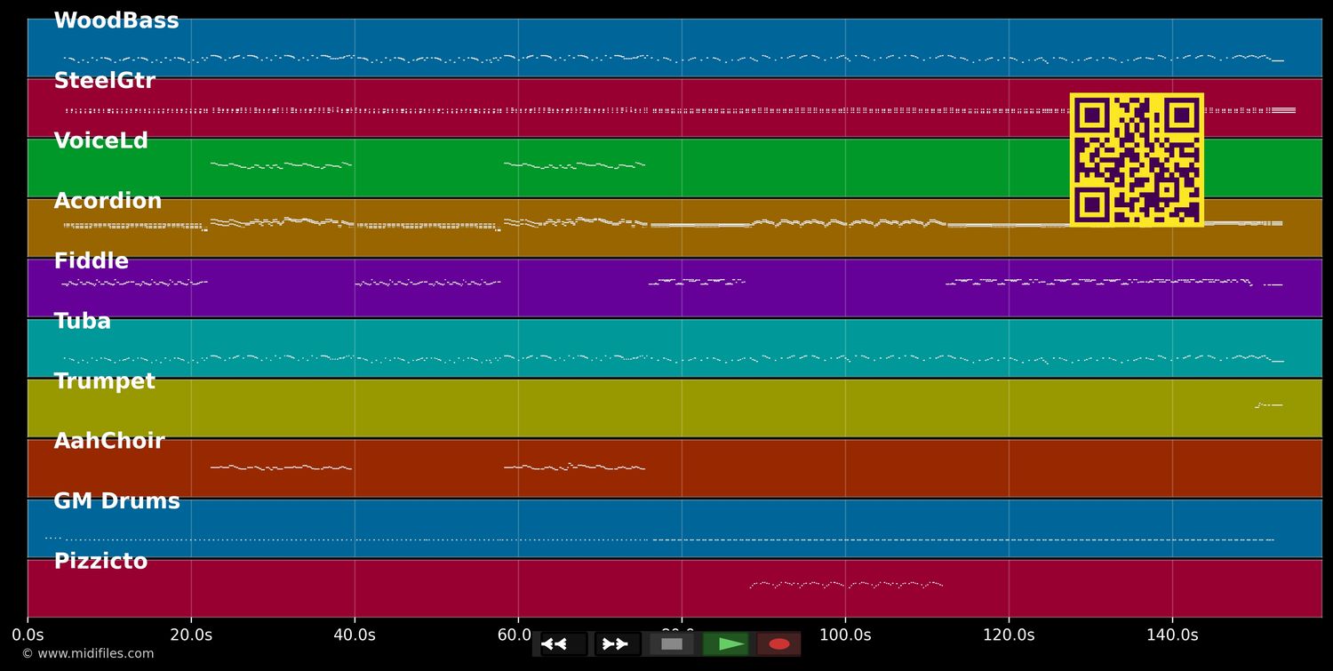Activate the red Record icon
Viewport: 1333px width, 671px height.
(x=778, y=643)
